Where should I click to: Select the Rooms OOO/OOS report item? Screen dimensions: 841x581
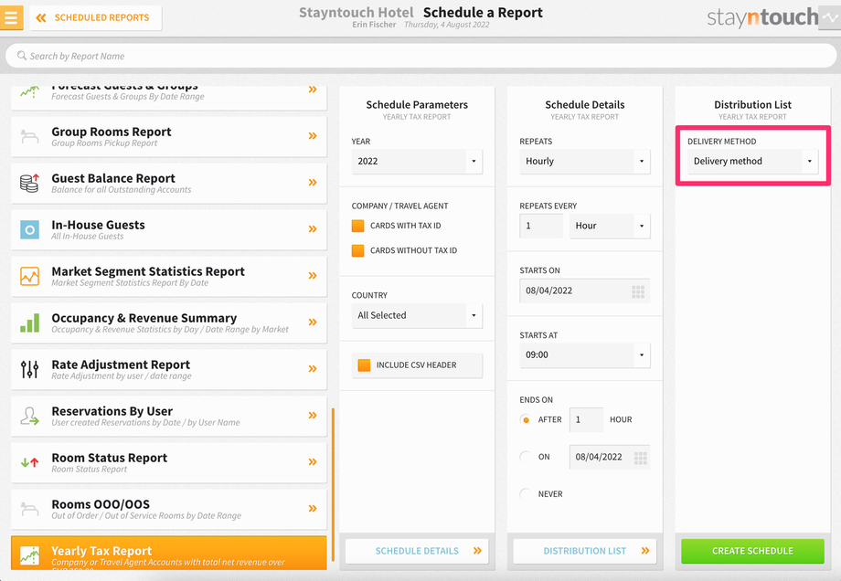click(x=169, y=509)
